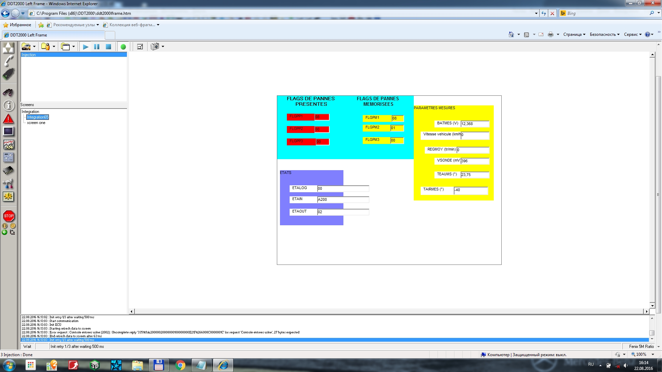Click the control panel knobs icon
This screenshot has width=662, height=372.
8,157
